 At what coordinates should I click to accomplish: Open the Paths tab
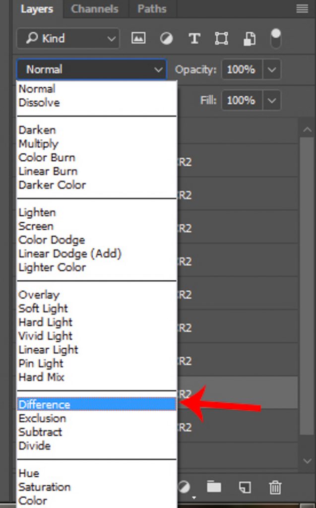click(152, 8)
